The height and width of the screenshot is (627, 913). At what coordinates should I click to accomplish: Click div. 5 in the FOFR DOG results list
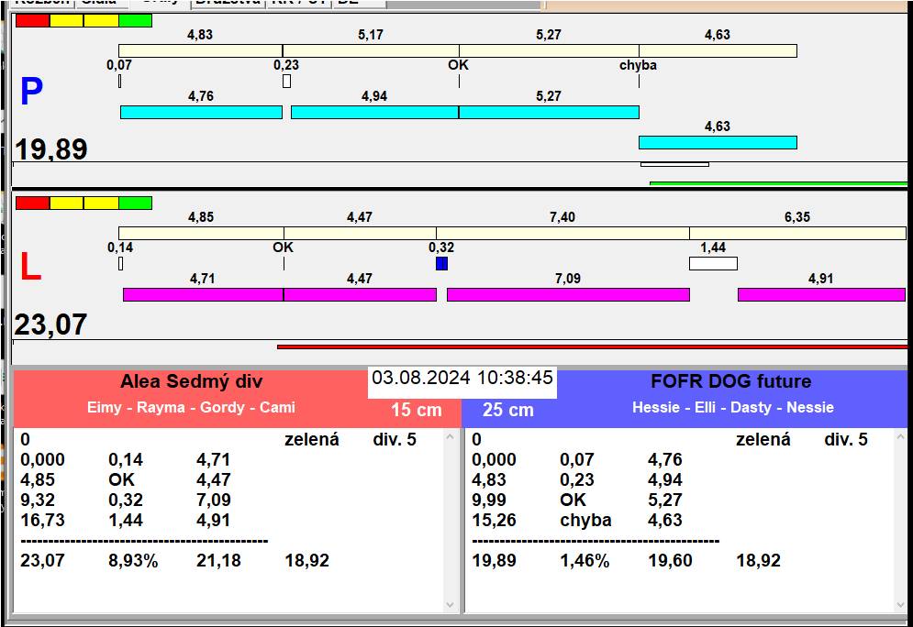point(845,439)
